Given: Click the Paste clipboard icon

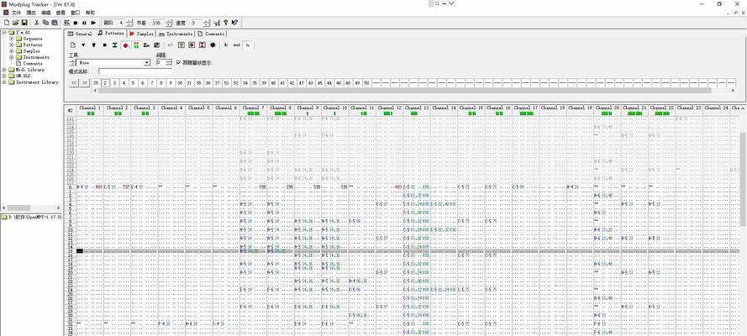Looking at the screenshot, I should coord(55,23).
